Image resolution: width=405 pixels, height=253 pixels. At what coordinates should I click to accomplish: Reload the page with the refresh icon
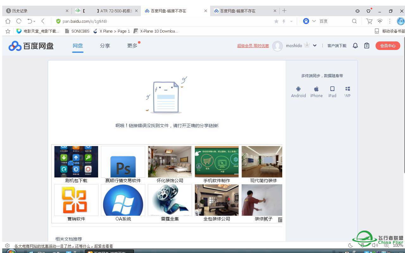pyautogui.click(x=19, y=21)
